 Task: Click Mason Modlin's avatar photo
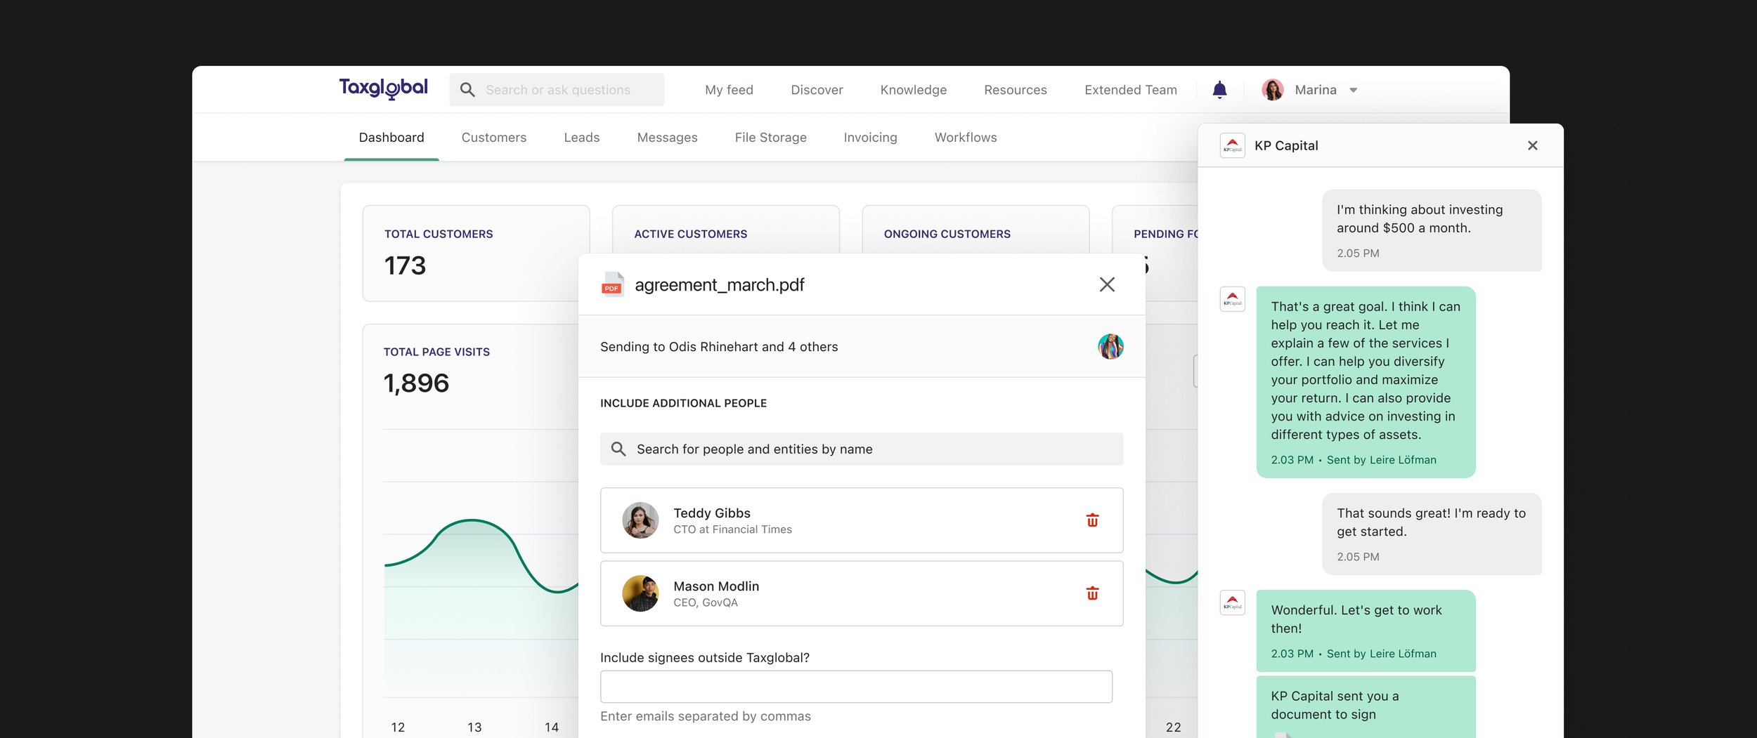tap(640, 593)
